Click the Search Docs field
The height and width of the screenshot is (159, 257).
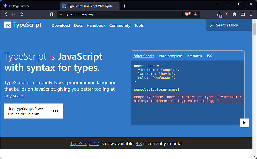[x=229, y=25]
